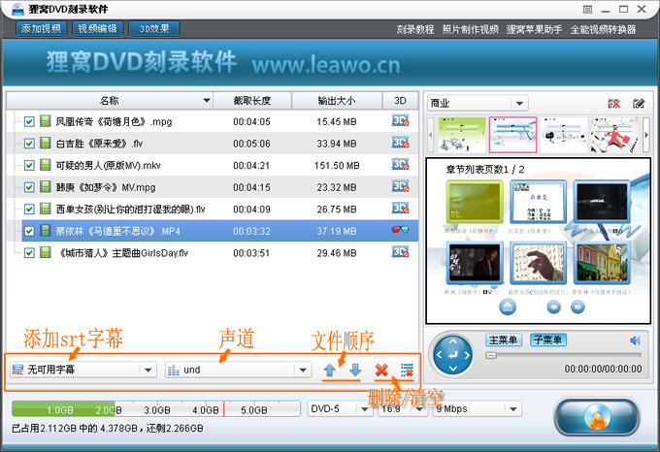
Task: Click the title bar menu options icon
Action: 587,10
